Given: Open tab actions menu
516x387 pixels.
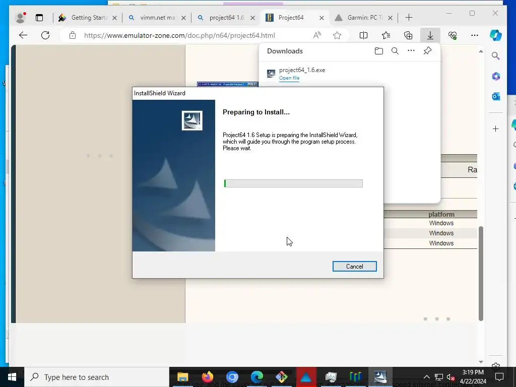Looking at the screenshot, I should click(x=39, y=18).
